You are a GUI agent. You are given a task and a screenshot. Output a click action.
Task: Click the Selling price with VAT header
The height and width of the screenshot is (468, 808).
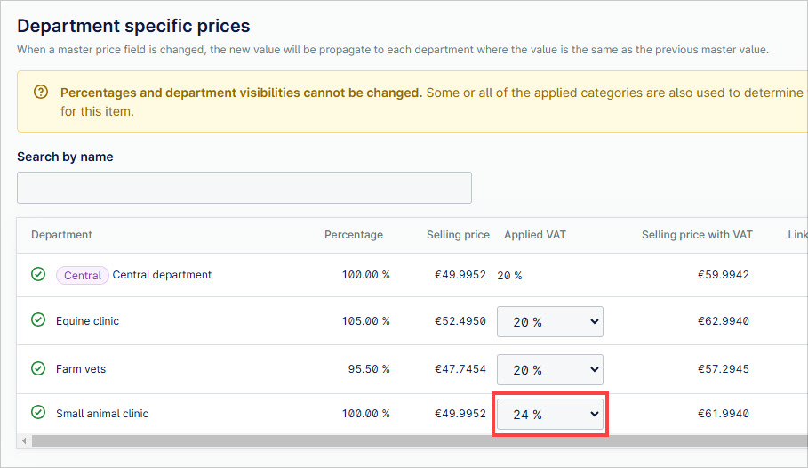click(x=697, y=235)
